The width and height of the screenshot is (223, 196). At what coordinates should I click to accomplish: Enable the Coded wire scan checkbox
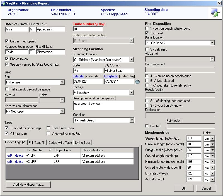click(x=49, y=128)
